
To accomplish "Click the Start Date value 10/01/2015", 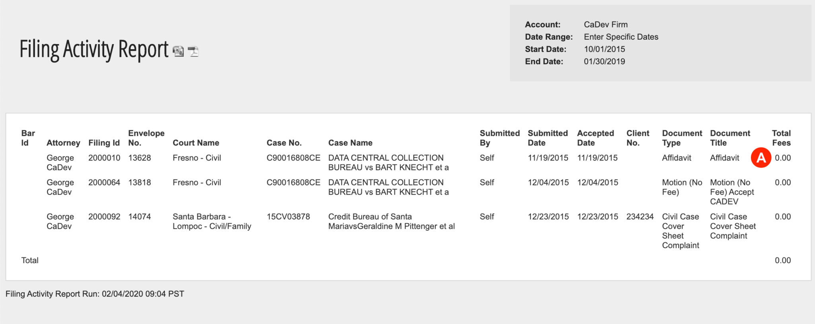I will click(x=604, y=49).
